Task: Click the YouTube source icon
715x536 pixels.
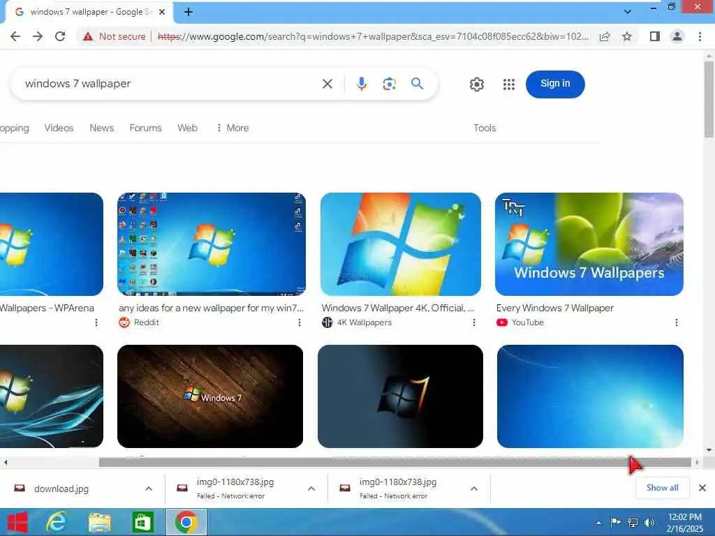Action: pyautogui.click(x=501, y=322)
